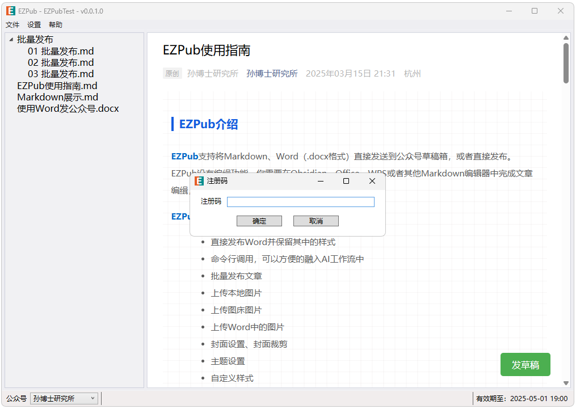Collapse the 批量发布 folder tree node
Viewport: 576px width, 409px height.
tap(11, 40)
